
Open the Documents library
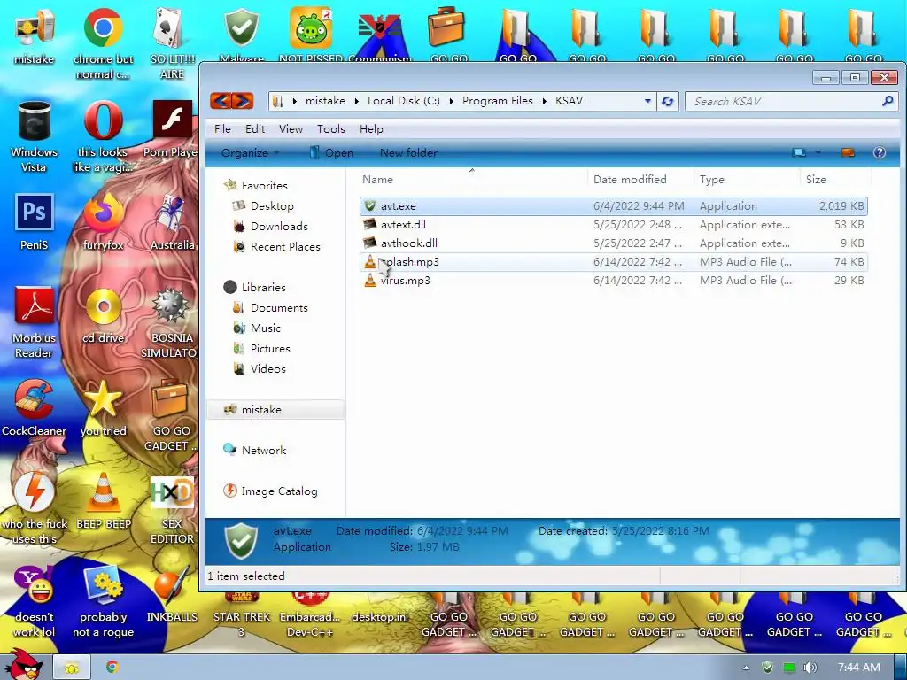point(270,307)
